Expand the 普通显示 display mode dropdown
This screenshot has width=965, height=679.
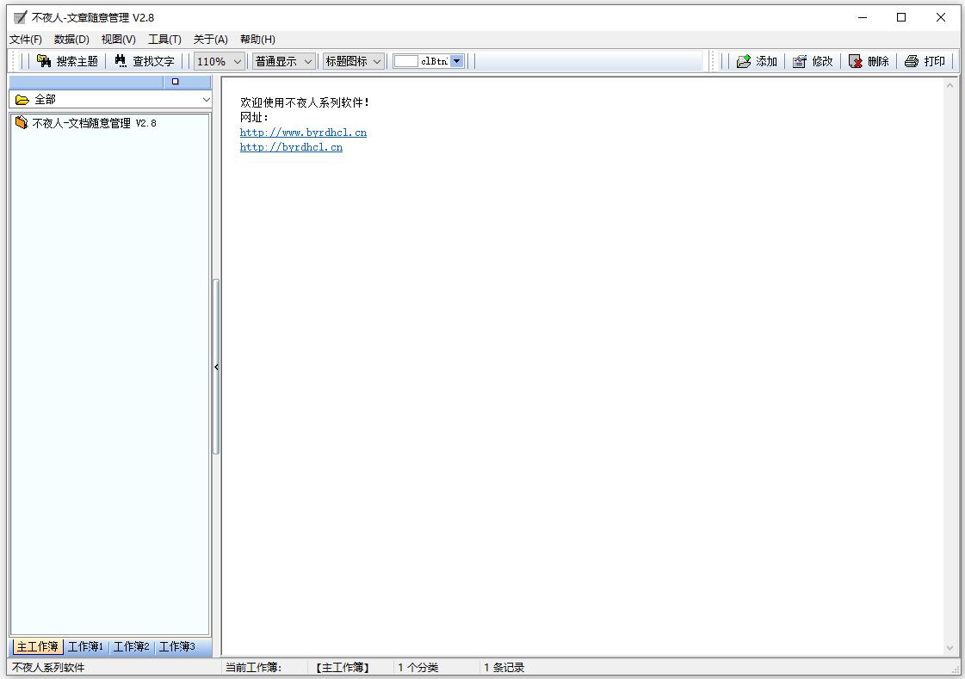(x=308, y=61)
